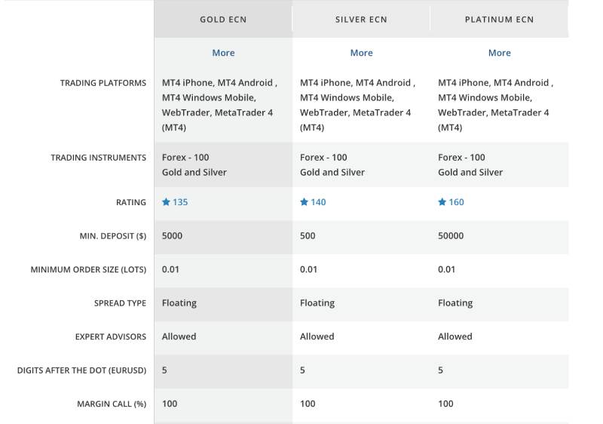Click the Trading Instruments row label
The image size is (603, 424).
point(98,158)
